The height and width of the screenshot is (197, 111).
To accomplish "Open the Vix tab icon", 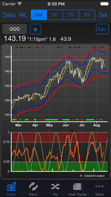I will point(55,187).
